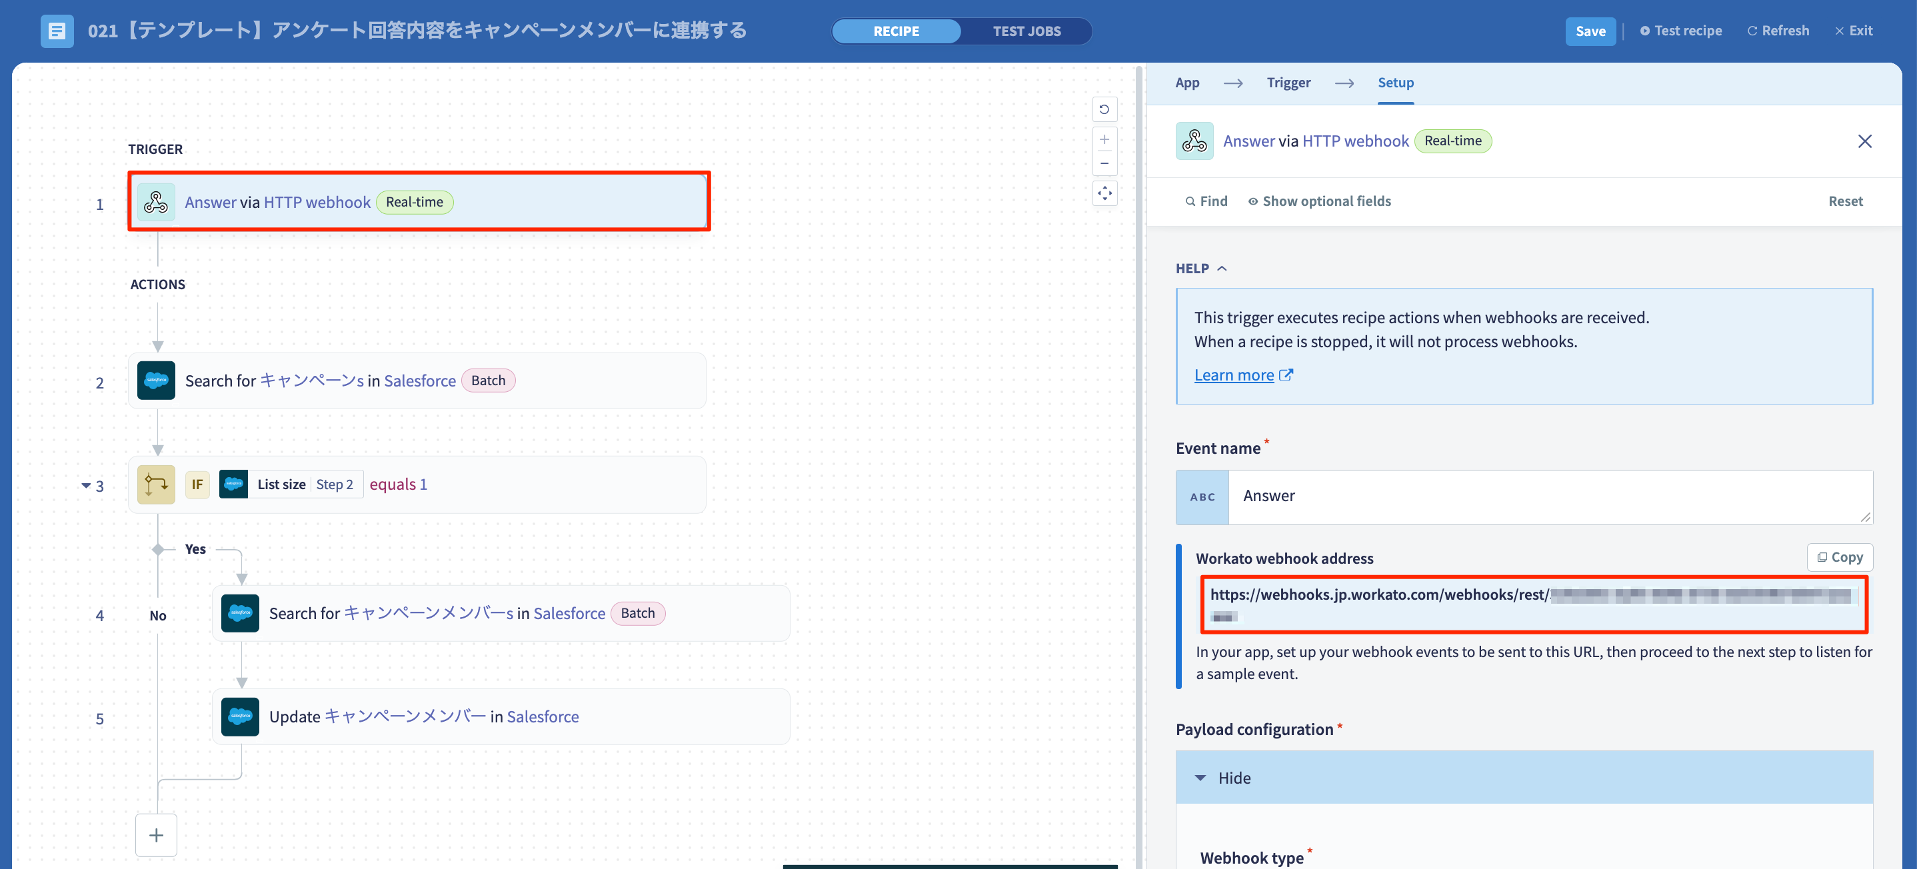Click the webhook URL text
Screen dimensions: 1917x869
tap(1533, 604)
